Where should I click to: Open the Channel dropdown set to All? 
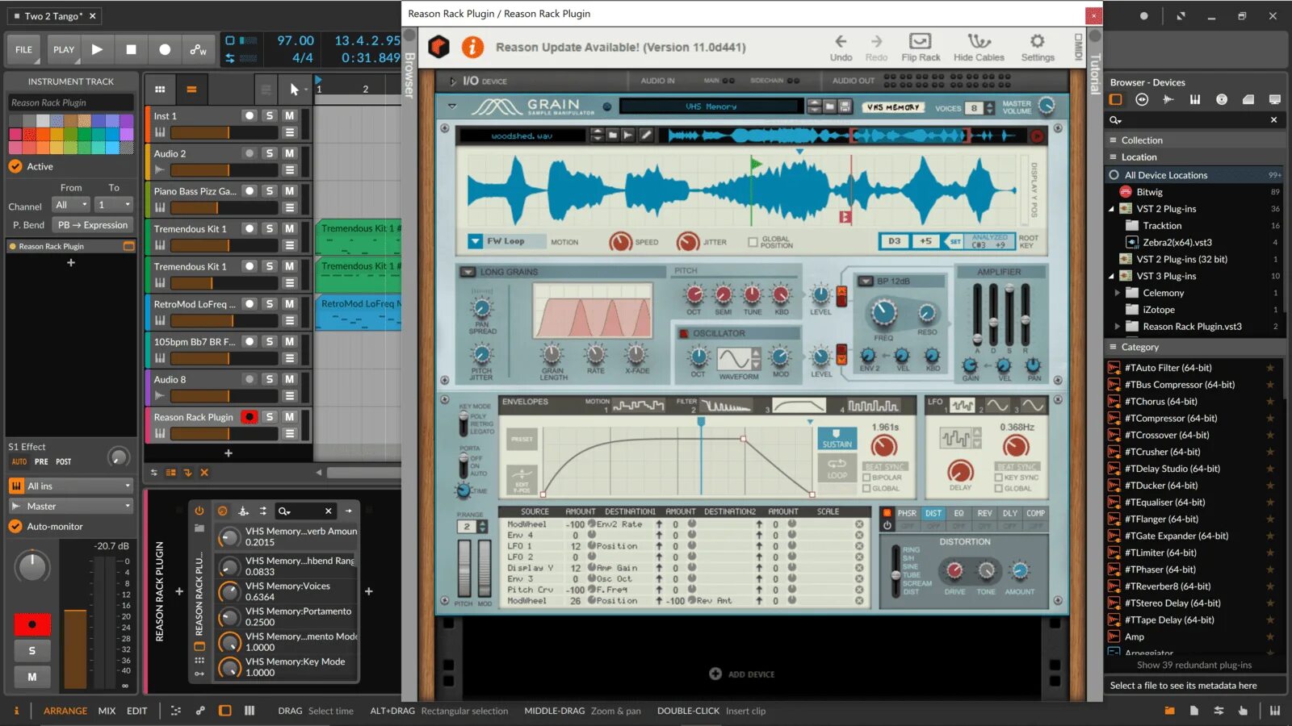pos(70,205)
